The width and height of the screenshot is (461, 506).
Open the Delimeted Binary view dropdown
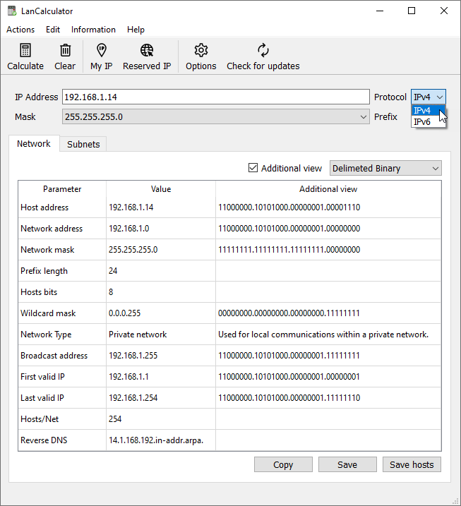pos(385,168)
